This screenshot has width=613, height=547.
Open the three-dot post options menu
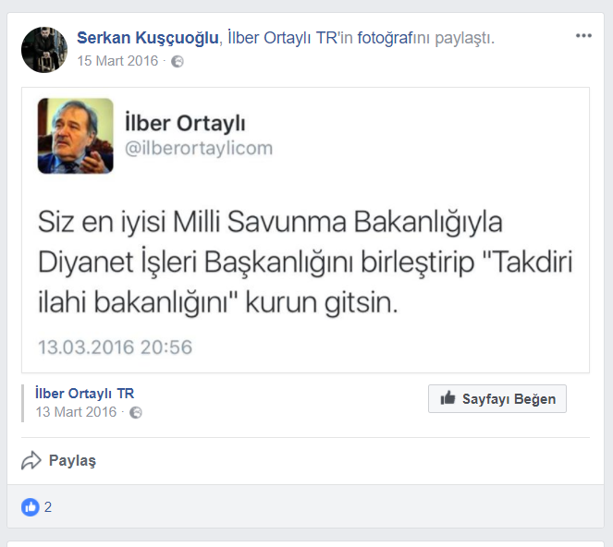tap(583, 36)
